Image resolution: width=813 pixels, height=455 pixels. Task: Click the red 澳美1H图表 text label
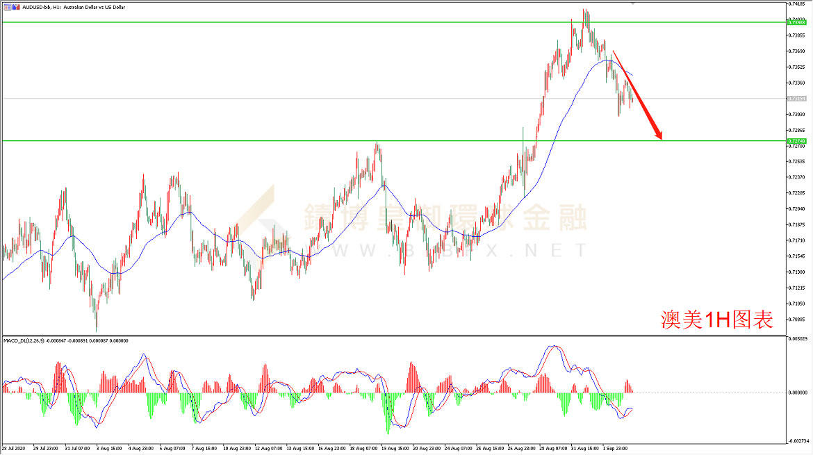click(x=716, y=320)
